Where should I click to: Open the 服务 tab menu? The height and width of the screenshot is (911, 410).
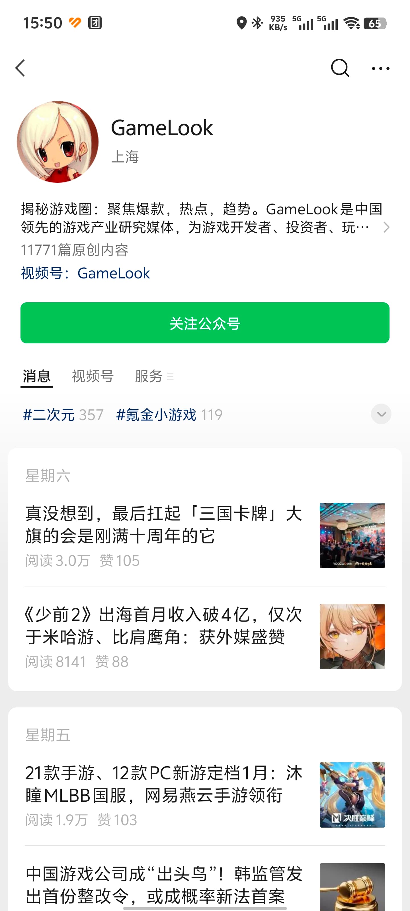[x=154, y=376]
